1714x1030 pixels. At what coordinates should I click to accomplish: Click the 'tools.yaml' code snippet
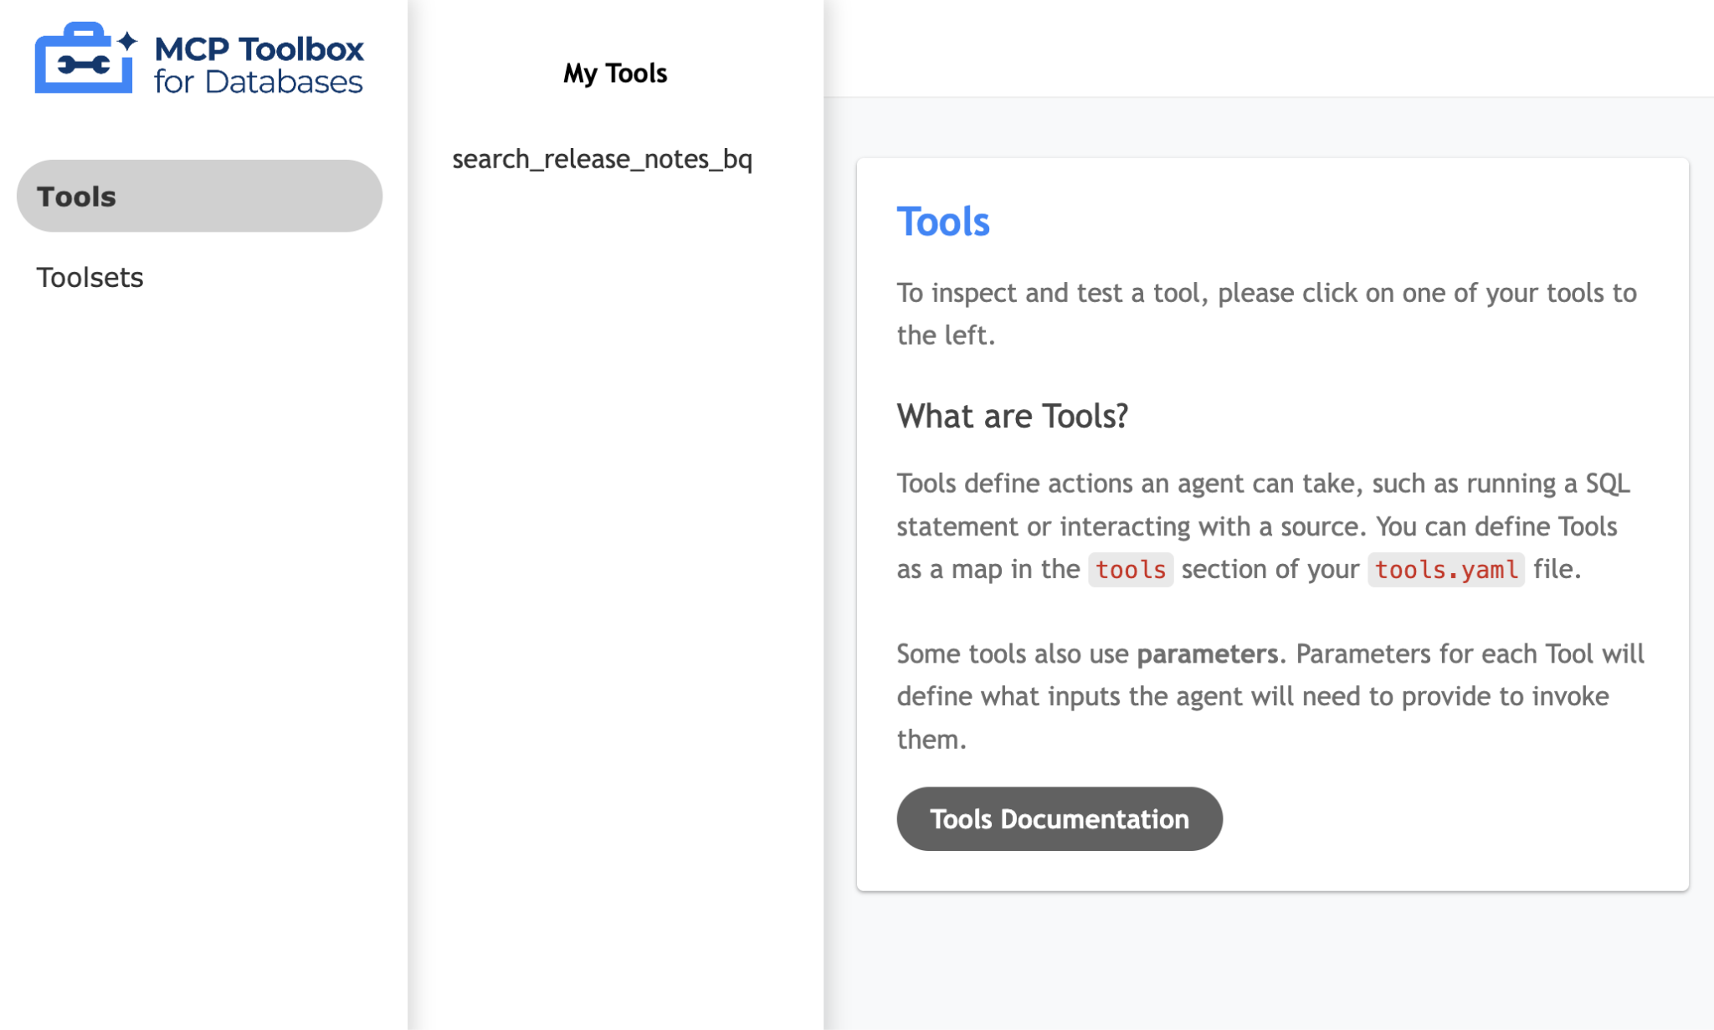(x=1445, y=570)
